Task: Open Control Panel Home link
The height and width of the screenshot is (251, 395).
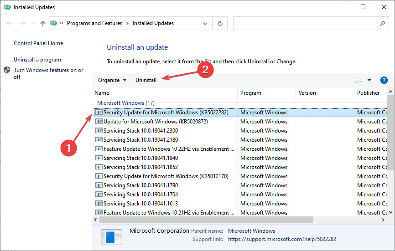Action: (x=38, y=43)
